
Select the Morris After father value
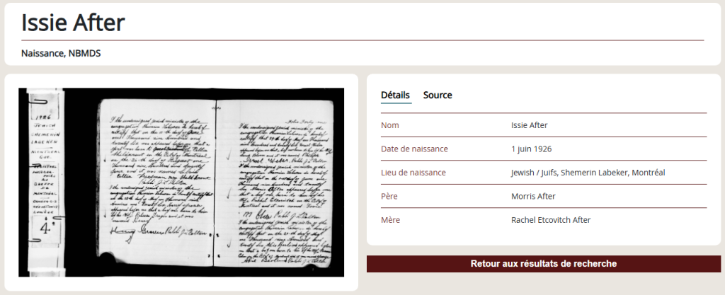[x=533, y=196]
